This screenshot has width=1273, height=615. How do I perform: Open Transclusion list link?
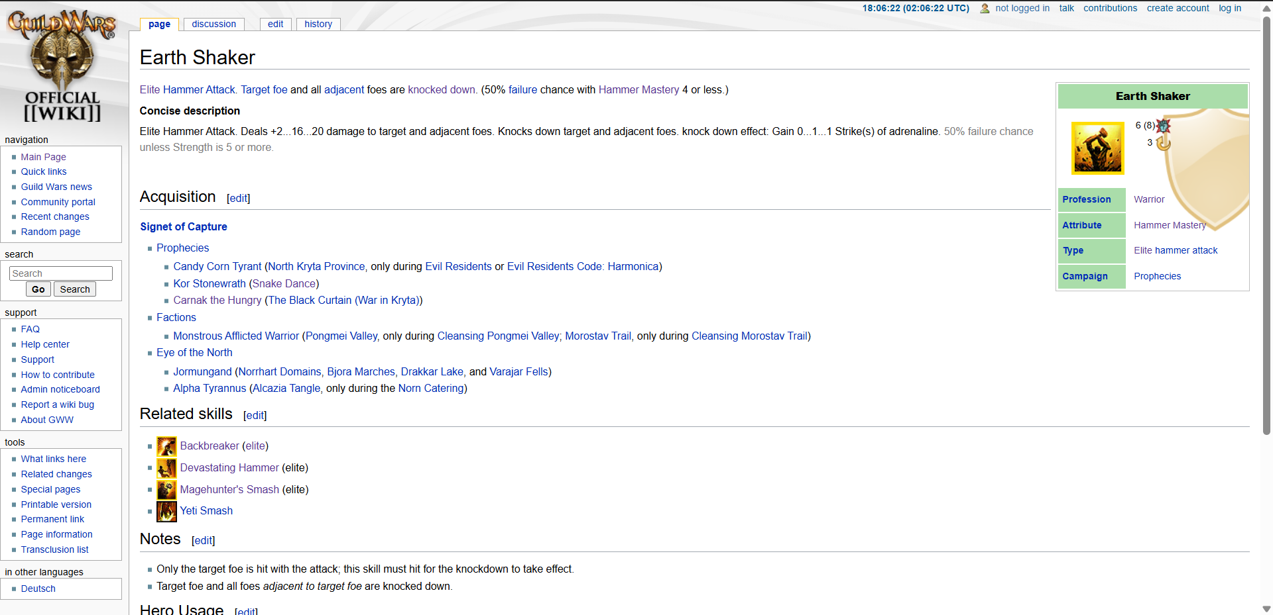(54, 549)
